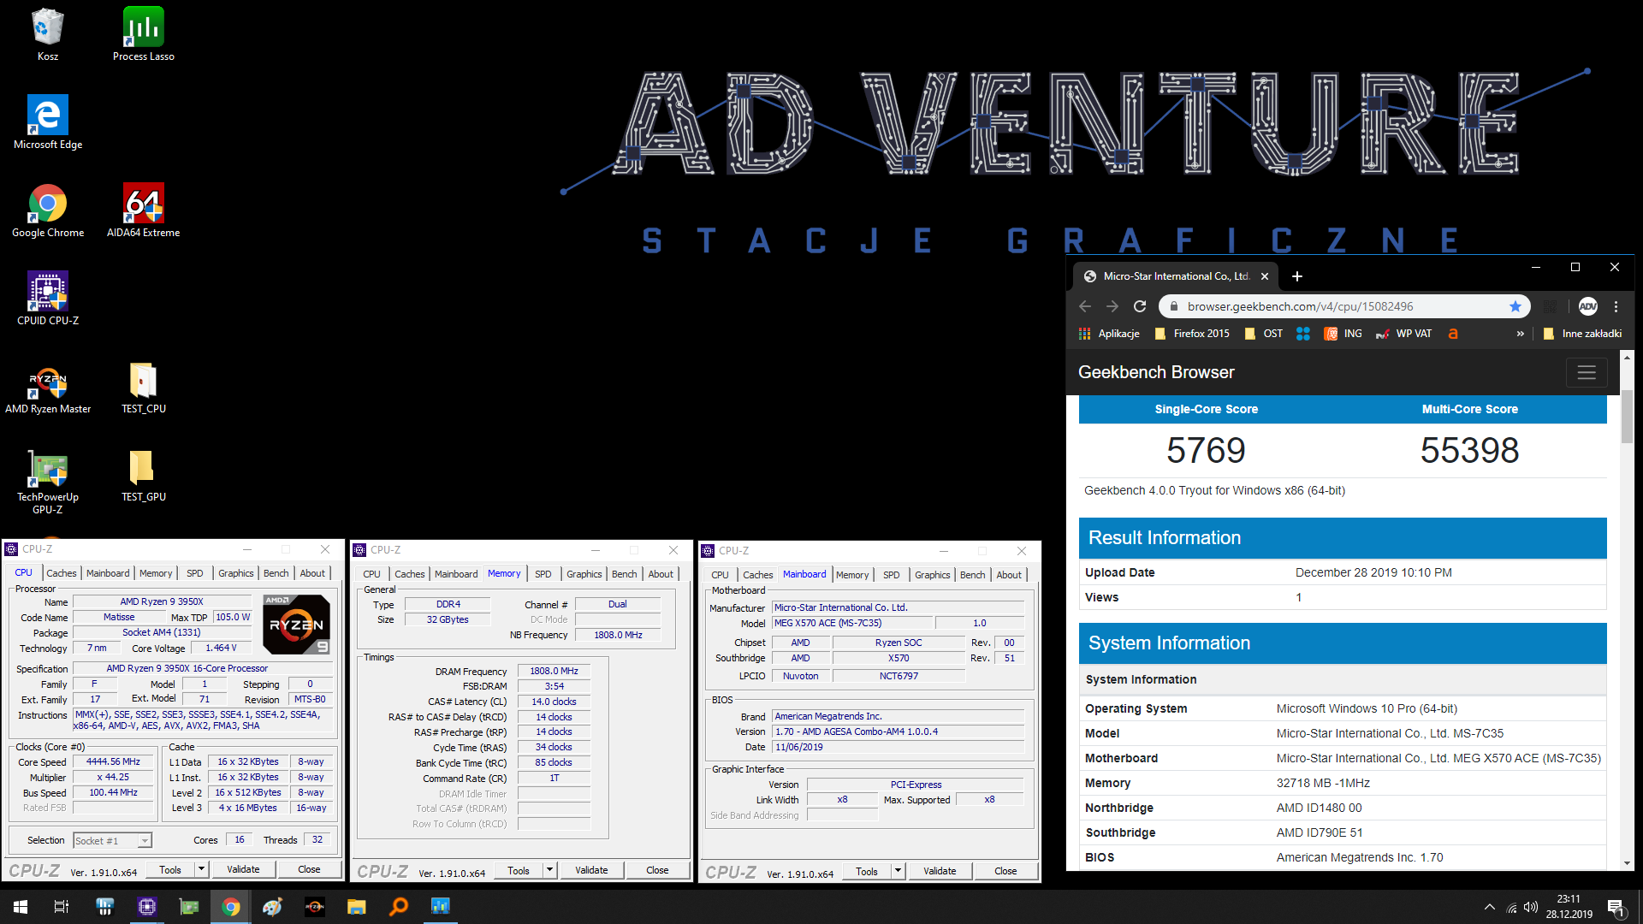Open Graphics tab in CPU-Z CPU window

tap(235, 573)
